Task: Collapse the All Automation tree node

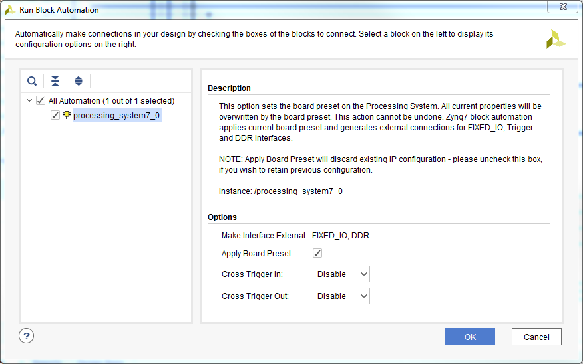Action: point(29,100)
